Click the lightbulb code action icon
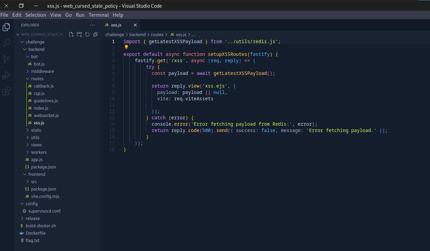This screenshot has height=251, width=430. [126, 47]
